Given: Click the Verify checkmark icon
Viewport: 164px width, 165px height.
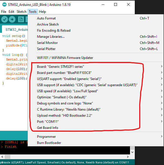Looking at the screenshot, I should pyautogui.click(x=4, y=19).
